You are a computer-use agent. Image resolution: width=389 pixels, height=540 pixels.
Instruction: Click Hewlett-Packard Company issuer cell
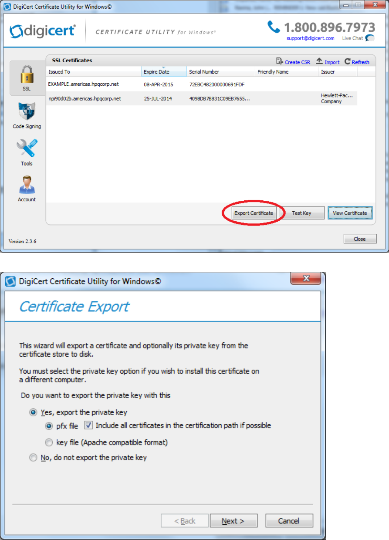pos(337,98)
